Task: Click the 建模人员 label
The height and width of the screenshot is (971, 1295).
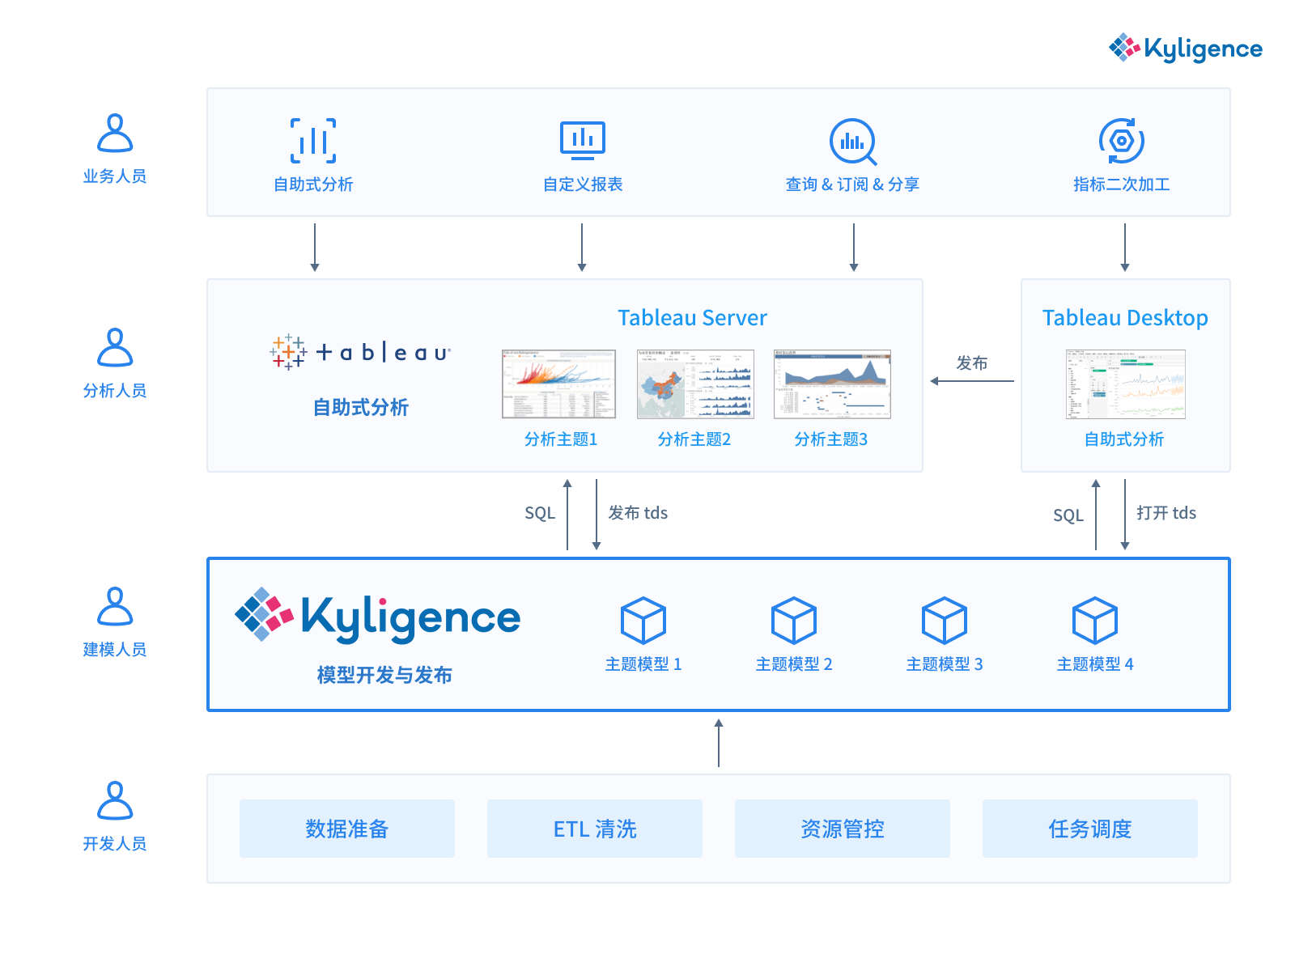Action: coord(115,650)
